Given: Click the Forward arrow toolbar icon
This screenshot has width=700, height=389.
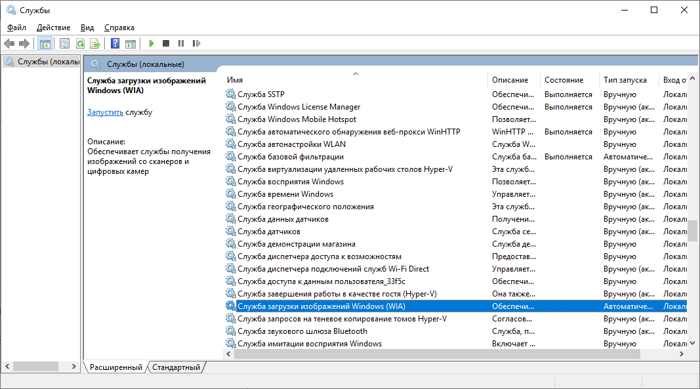Looking at the screenshot, I should pos(24,43).
